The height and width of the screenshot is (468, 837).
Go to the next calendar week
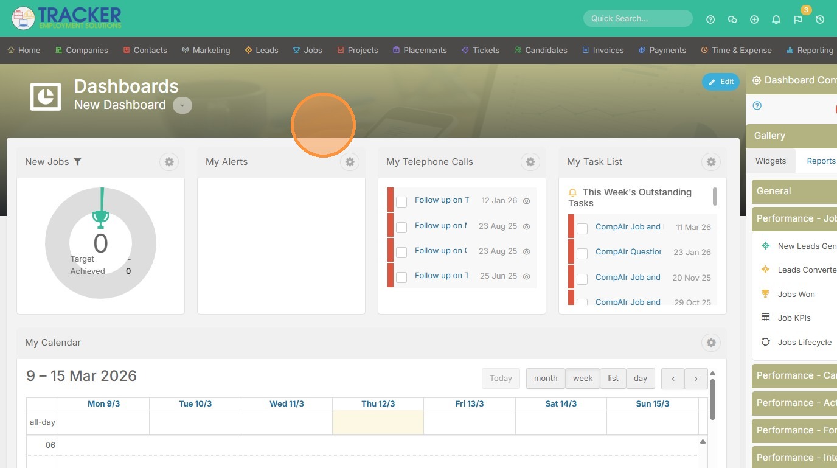coord(696,379)
